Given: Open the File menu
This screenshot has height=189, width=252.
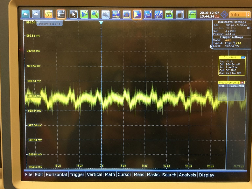Looking at the screenshot, I should [29, 175].
